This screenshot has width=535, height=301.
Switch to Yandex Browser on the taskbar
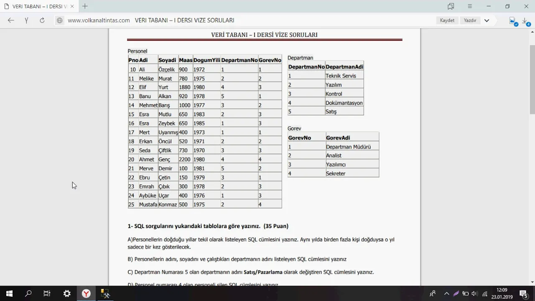[x=86, y=293]
